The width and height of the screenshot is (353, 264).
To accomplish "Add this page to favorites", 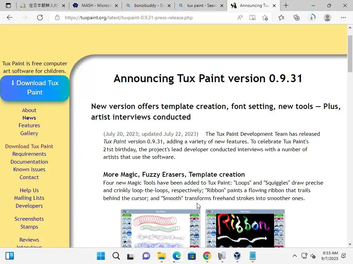I will tap(265, 18).
